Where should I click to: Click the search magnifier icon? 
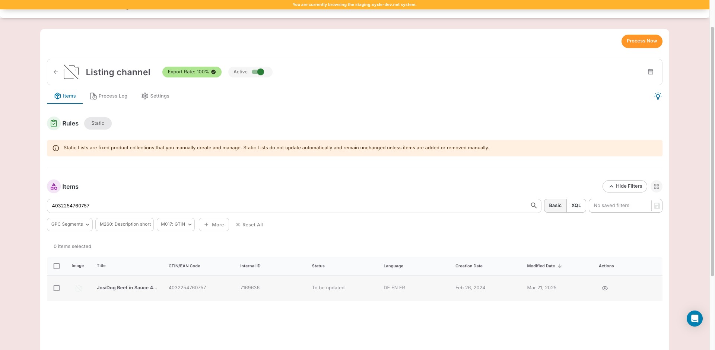(x=533, y=206)
